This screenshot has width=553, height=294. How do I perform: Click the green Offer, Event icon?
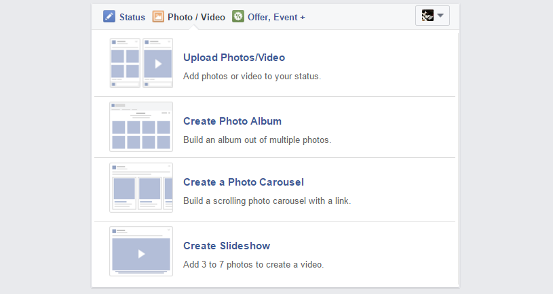pyautogui.click(x=238, y=16)
